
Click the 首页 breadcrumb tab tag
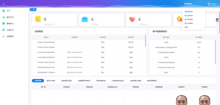coord(33,10)
